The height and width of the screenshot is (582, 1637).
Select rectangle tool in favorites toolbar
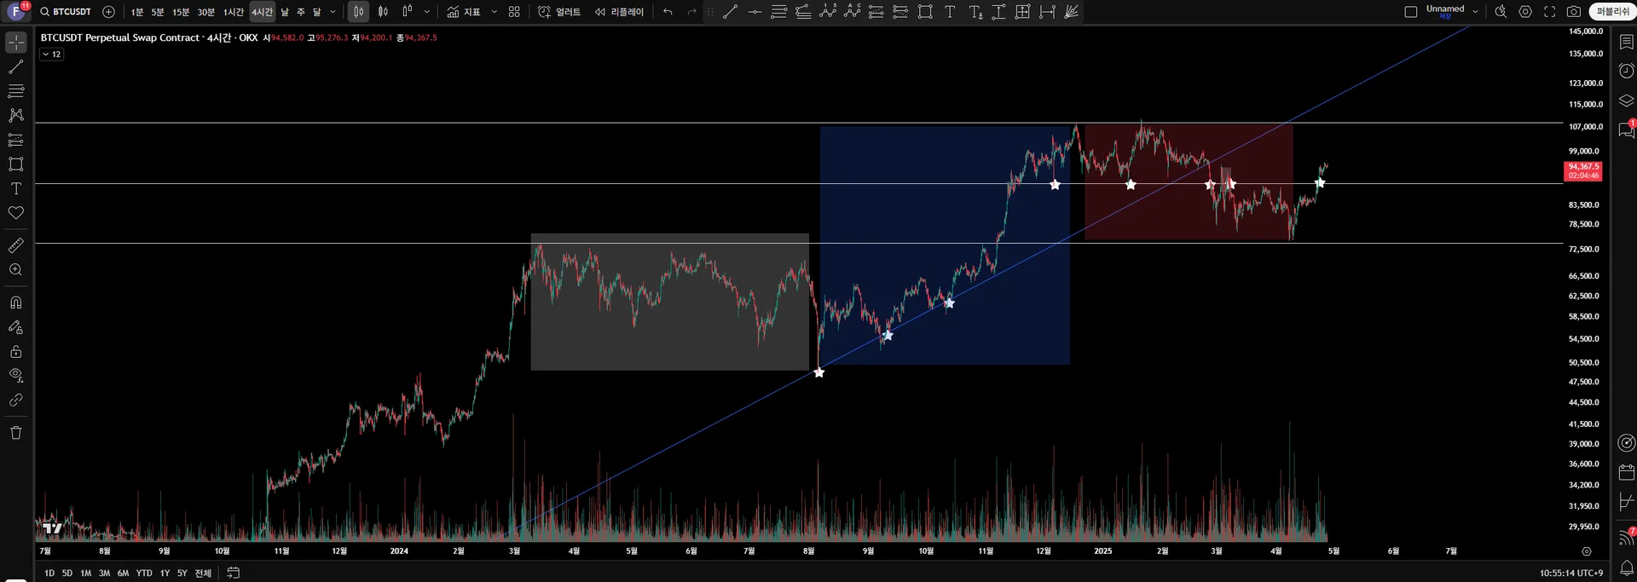925,12
